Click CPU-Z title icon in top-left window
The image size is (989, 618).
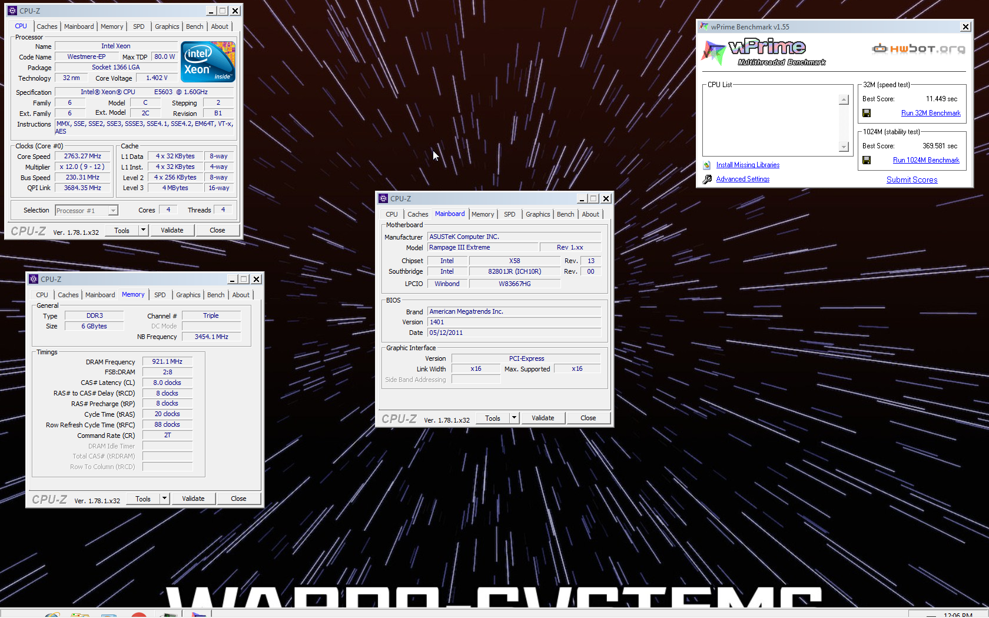tap(12, 11)
